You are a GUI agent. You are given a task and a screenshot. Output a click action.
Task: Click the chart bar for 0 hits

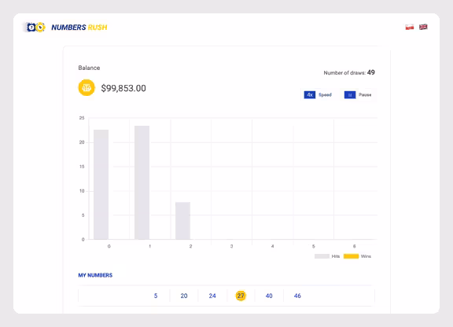(101, 184)
